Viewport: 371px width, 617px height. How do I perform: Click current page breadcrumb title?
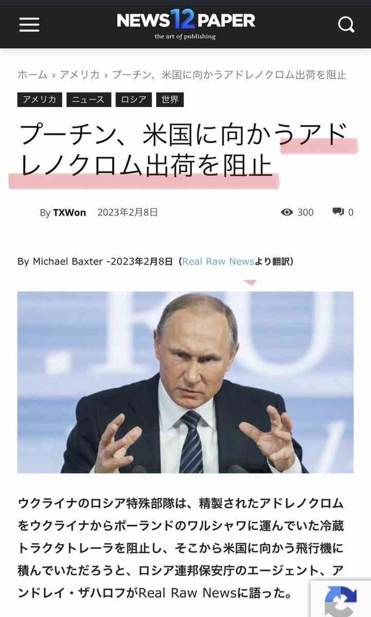pyautogui.click(x=229, y=75)
